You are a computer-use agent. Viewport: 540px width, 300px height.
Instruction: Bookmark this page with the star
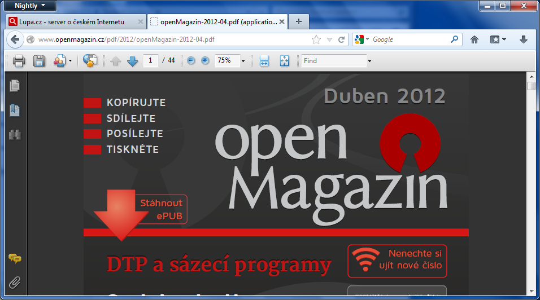(x=316, y=39)
